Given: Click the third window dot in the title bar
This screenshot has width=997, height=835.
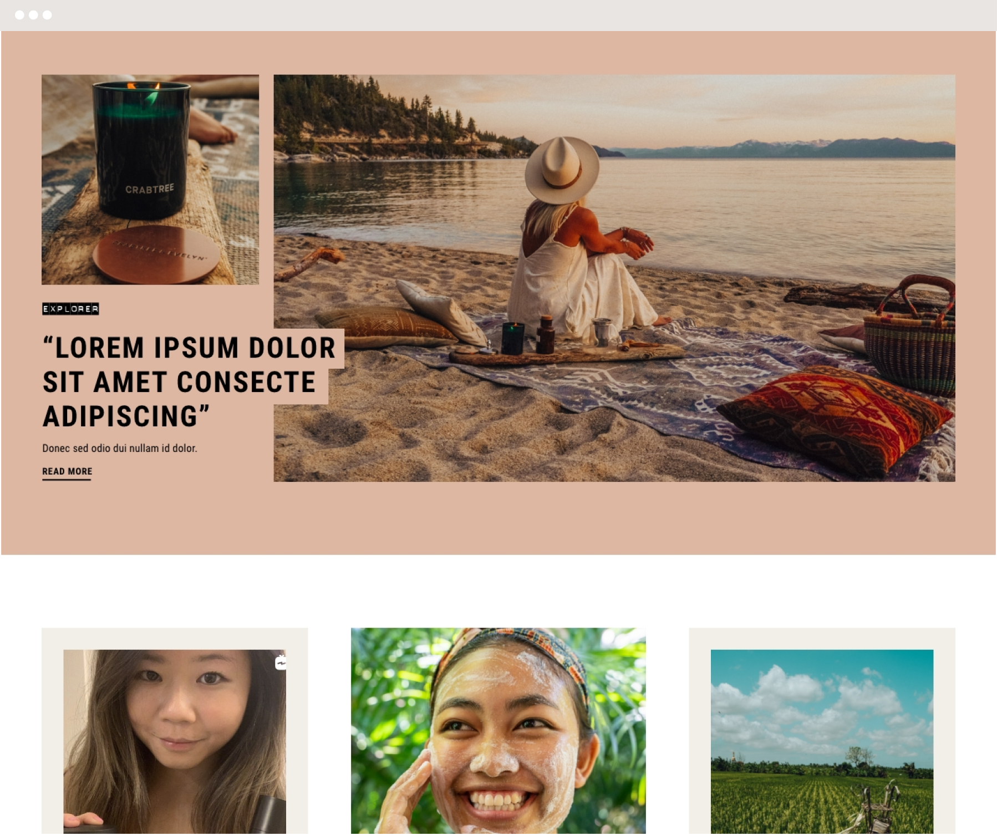Looking at the screenshot, I should click(47, 15).
